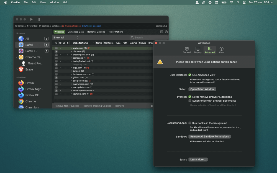Click the flag column header icon
Viewport: 277px width, 173px height.
64,43
